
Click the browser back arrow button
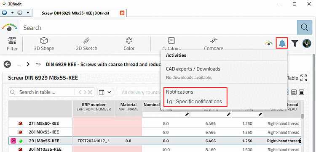(4, 13)
